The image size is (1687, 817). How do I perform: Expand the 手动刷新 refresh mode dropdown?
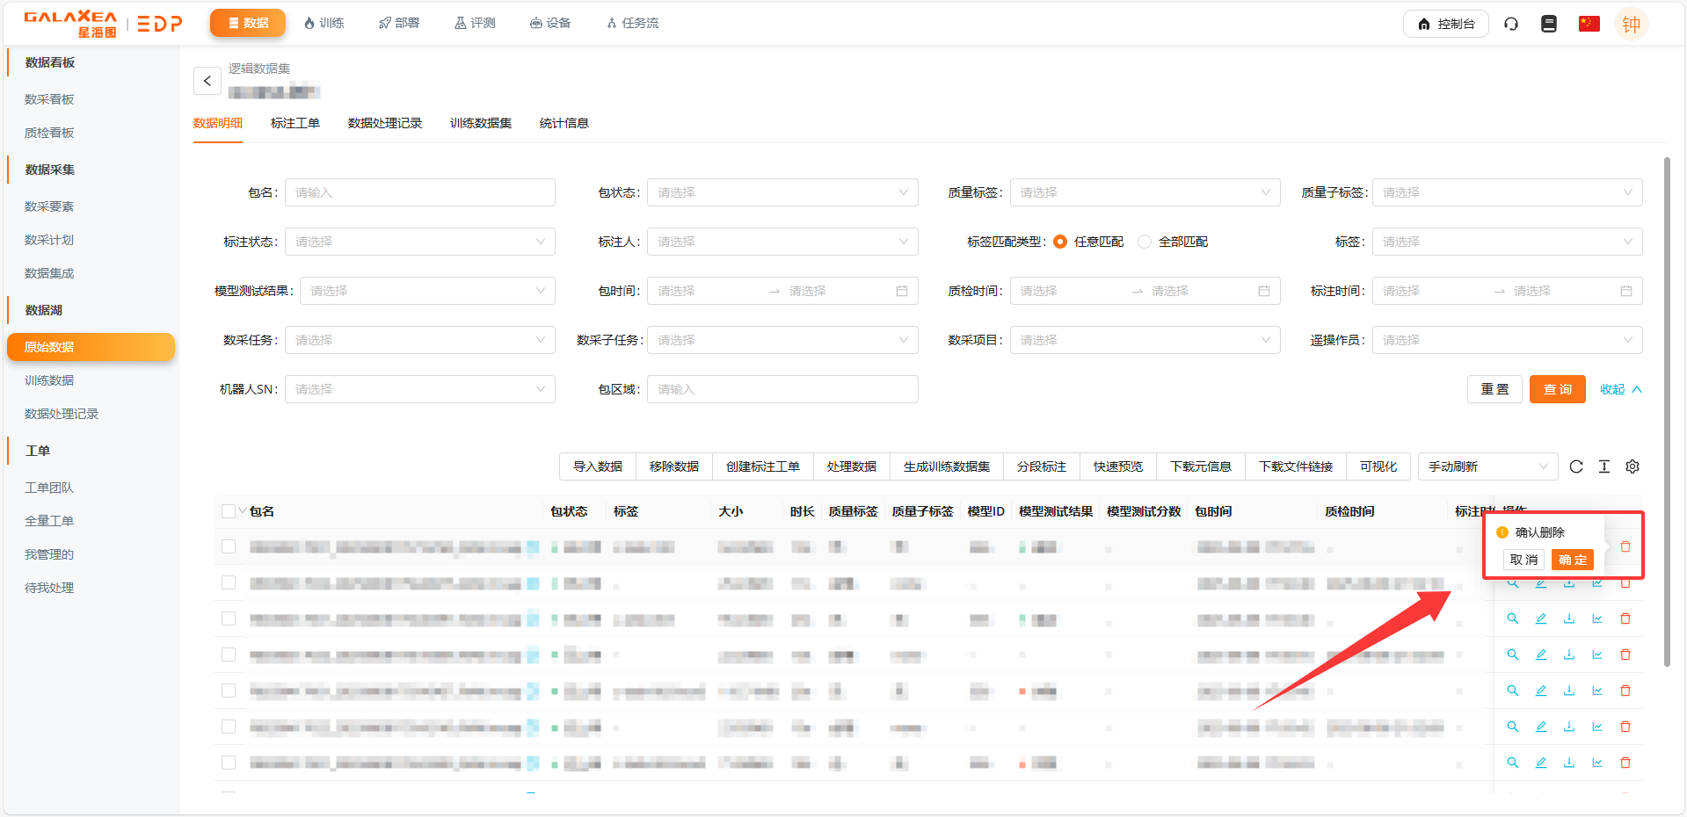click(x=1487, y=466)
